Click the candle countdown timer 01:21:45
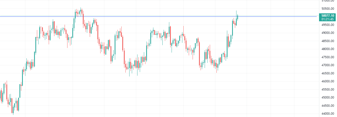337x117 pixels. click(x=327, y=19)
